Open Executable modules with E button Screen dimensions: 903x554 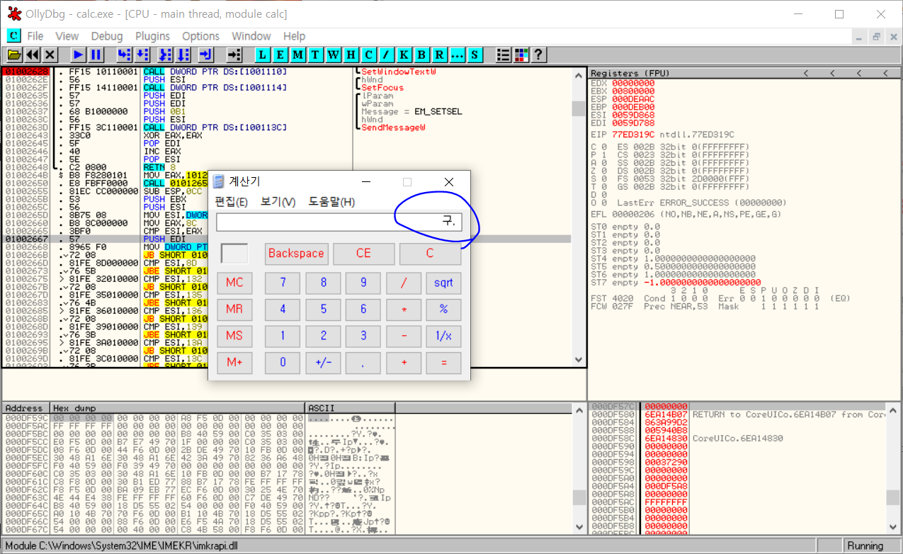tap(280, 55)
